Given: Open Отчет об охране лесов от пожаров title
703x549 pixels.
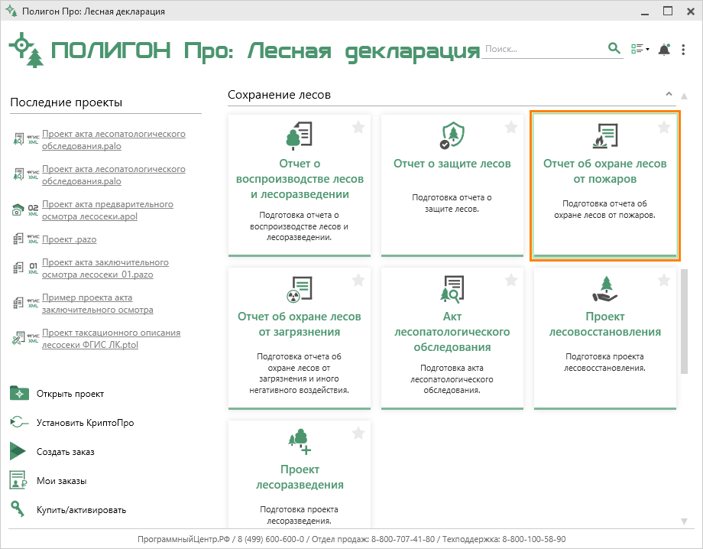Looking at the screenshot, I should (605, 171).
